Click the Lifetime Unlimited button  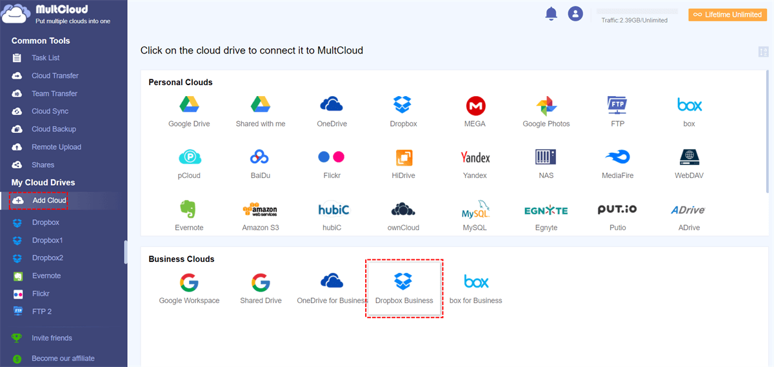pos(728,15)
